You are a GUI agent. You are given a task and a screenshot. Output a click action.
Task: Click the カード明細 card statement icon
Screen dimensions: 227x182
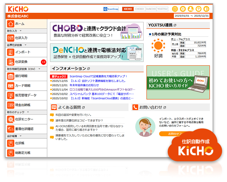tap(10, 86)
